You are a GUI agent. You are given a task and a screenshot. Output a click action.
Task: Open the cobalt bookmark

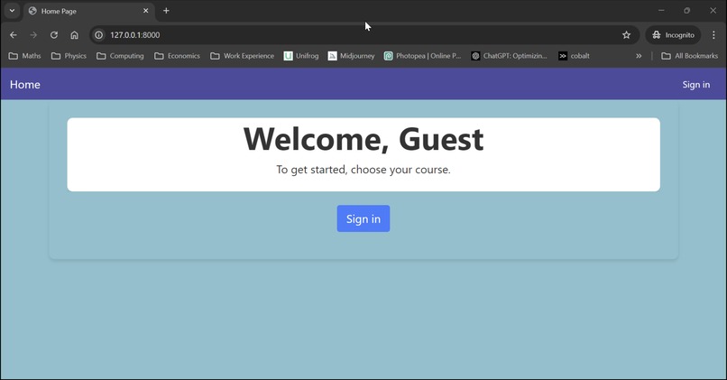(x=574, y=56)
